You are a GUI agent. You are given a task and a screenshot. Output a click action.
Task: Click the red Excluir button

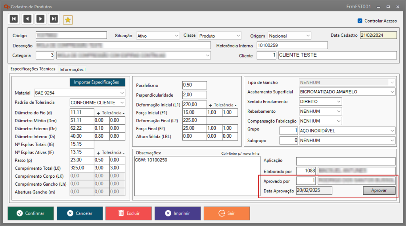128,213
